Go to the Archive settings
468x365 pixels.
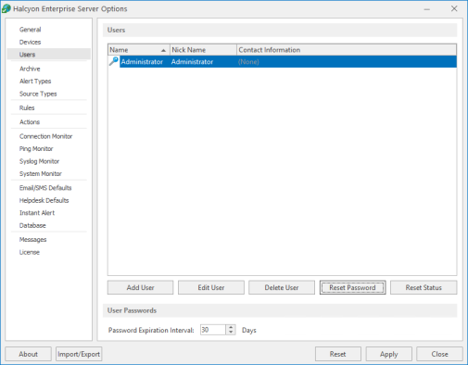click(x=30, y=69)
